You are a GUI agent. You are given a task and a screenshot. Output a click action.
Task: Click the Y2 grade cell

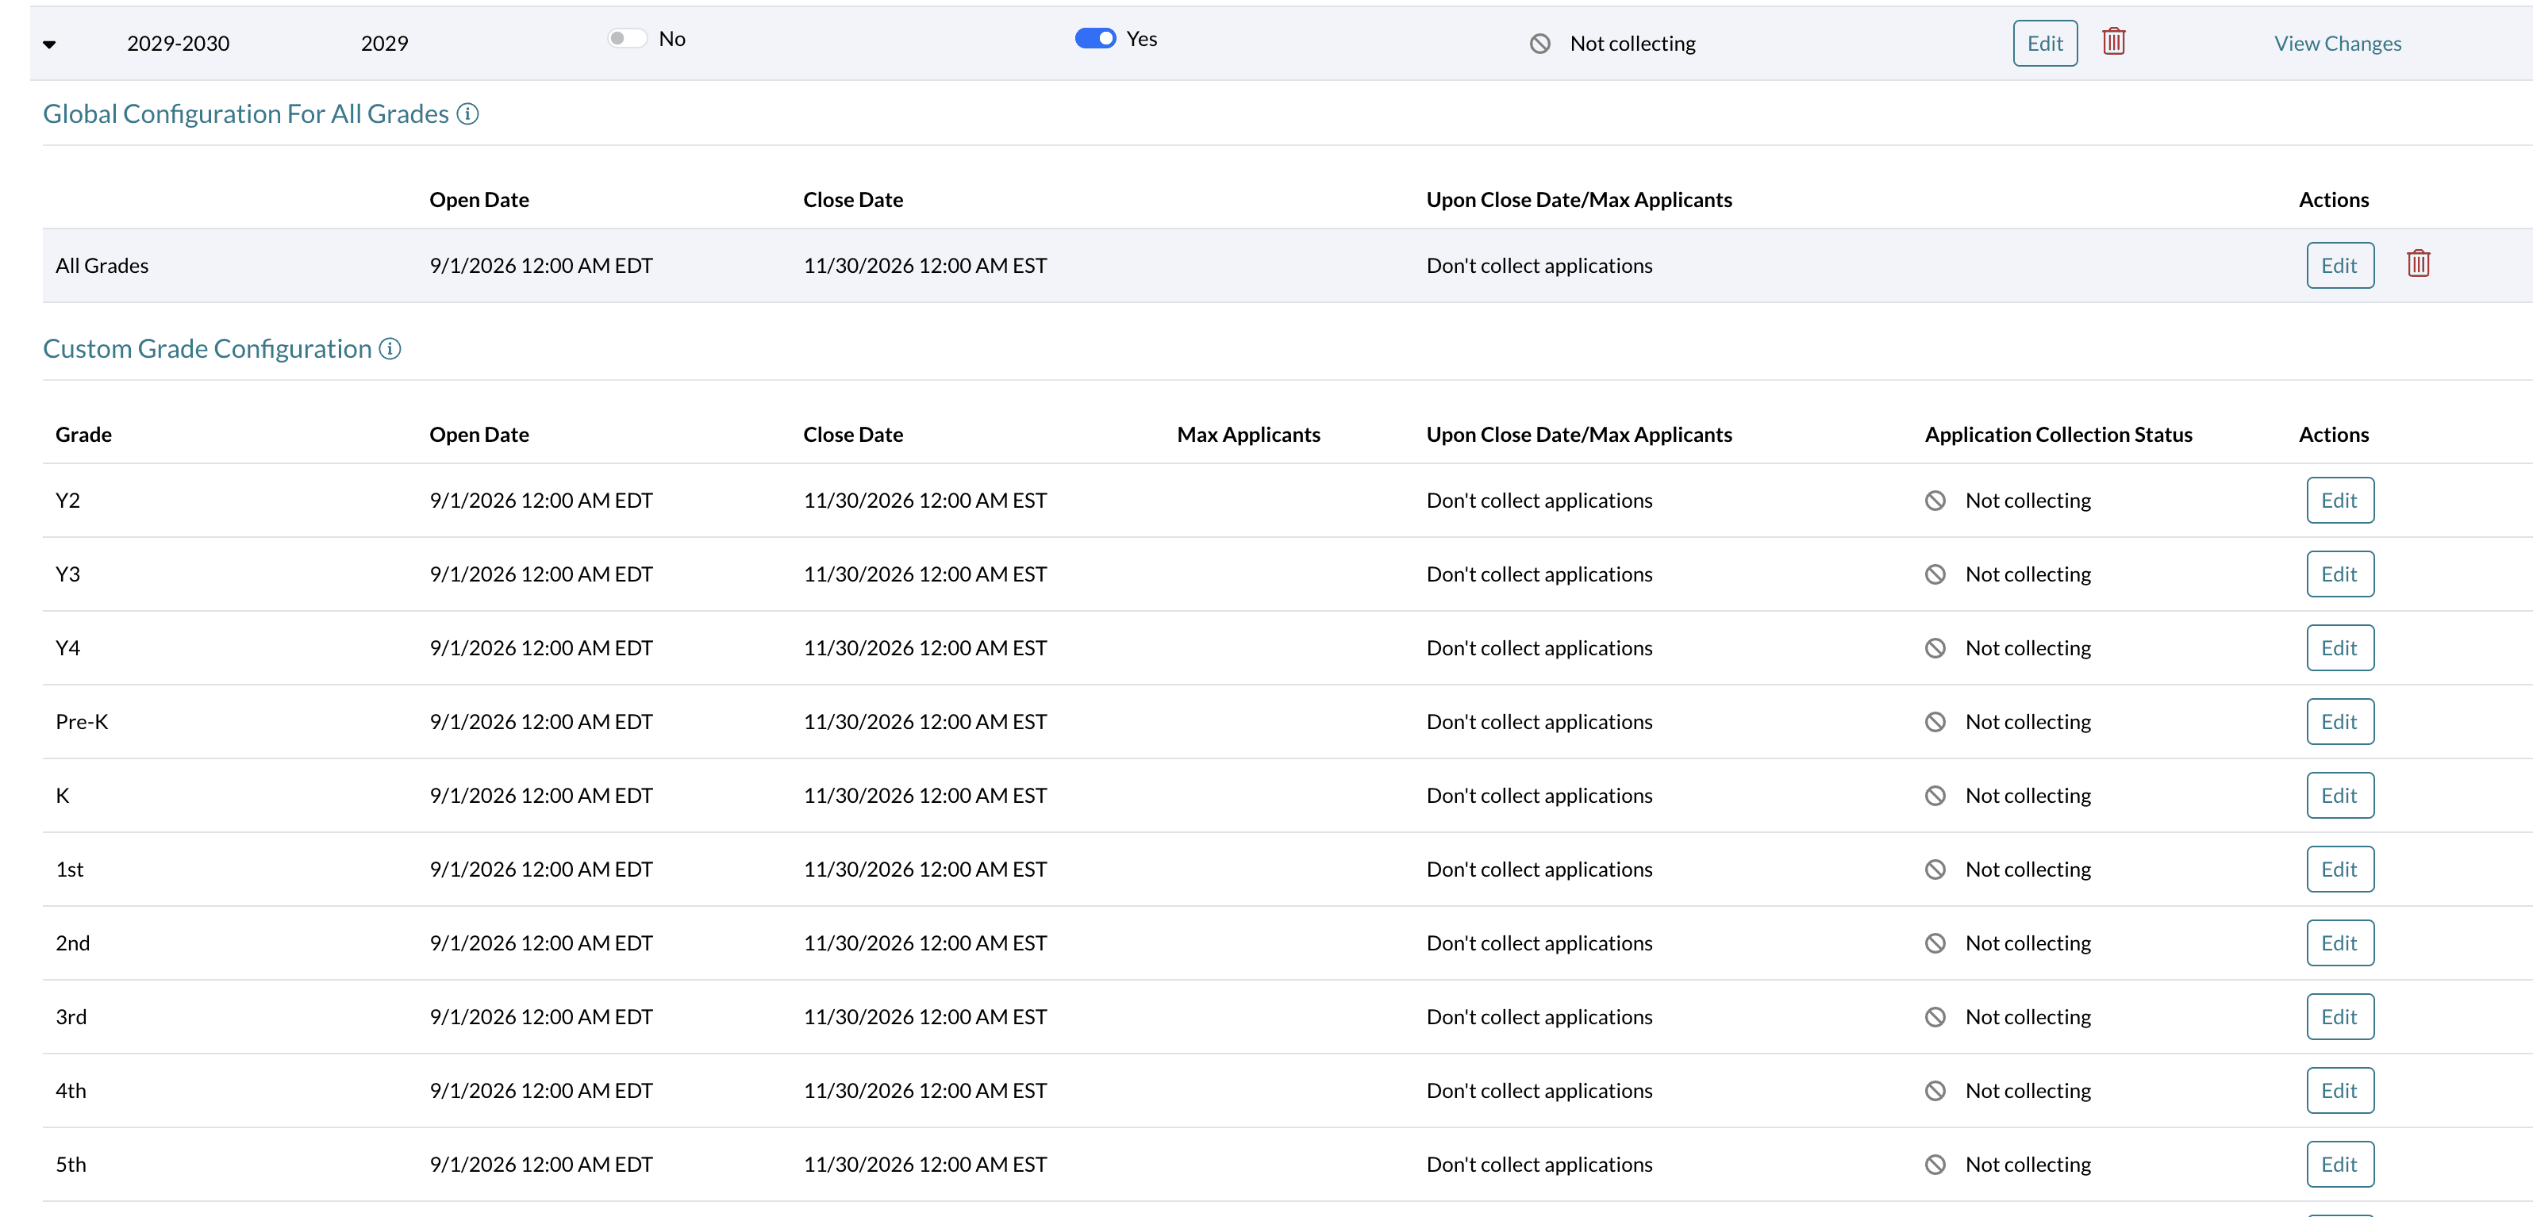(68, 501)
